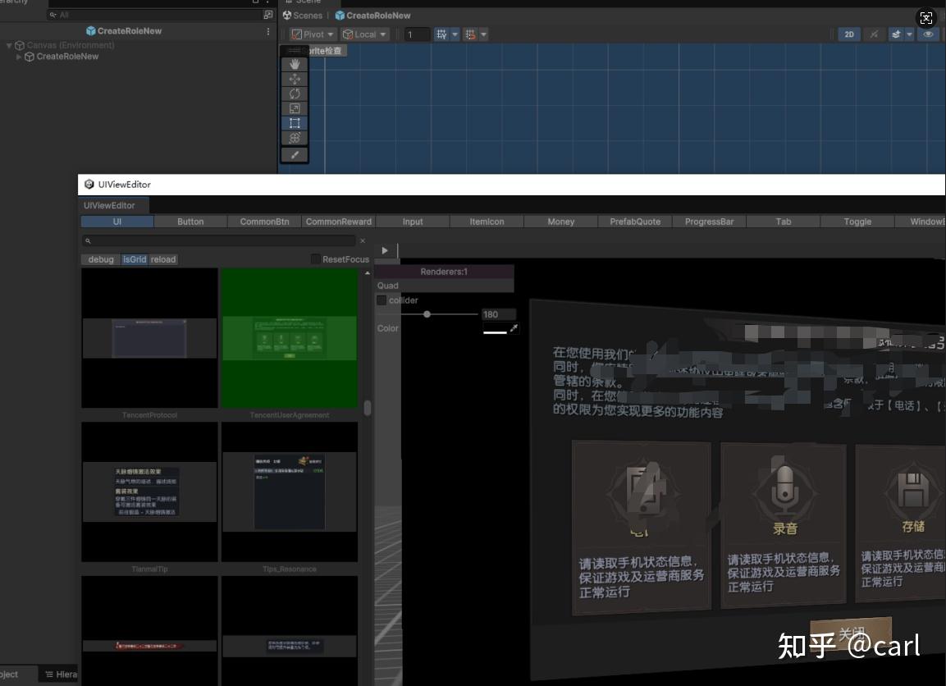The image size is (946, 686).
Task: Open grid snapping dropdown arrow
Action: pyautogui.click(x=455, y=34)
